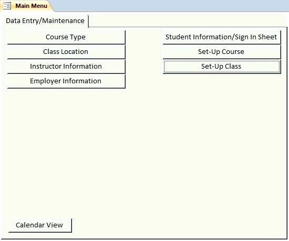This screenshot has width=289, height=241.
Task: Click the Set-Up Class button
Action: point(222,67)
